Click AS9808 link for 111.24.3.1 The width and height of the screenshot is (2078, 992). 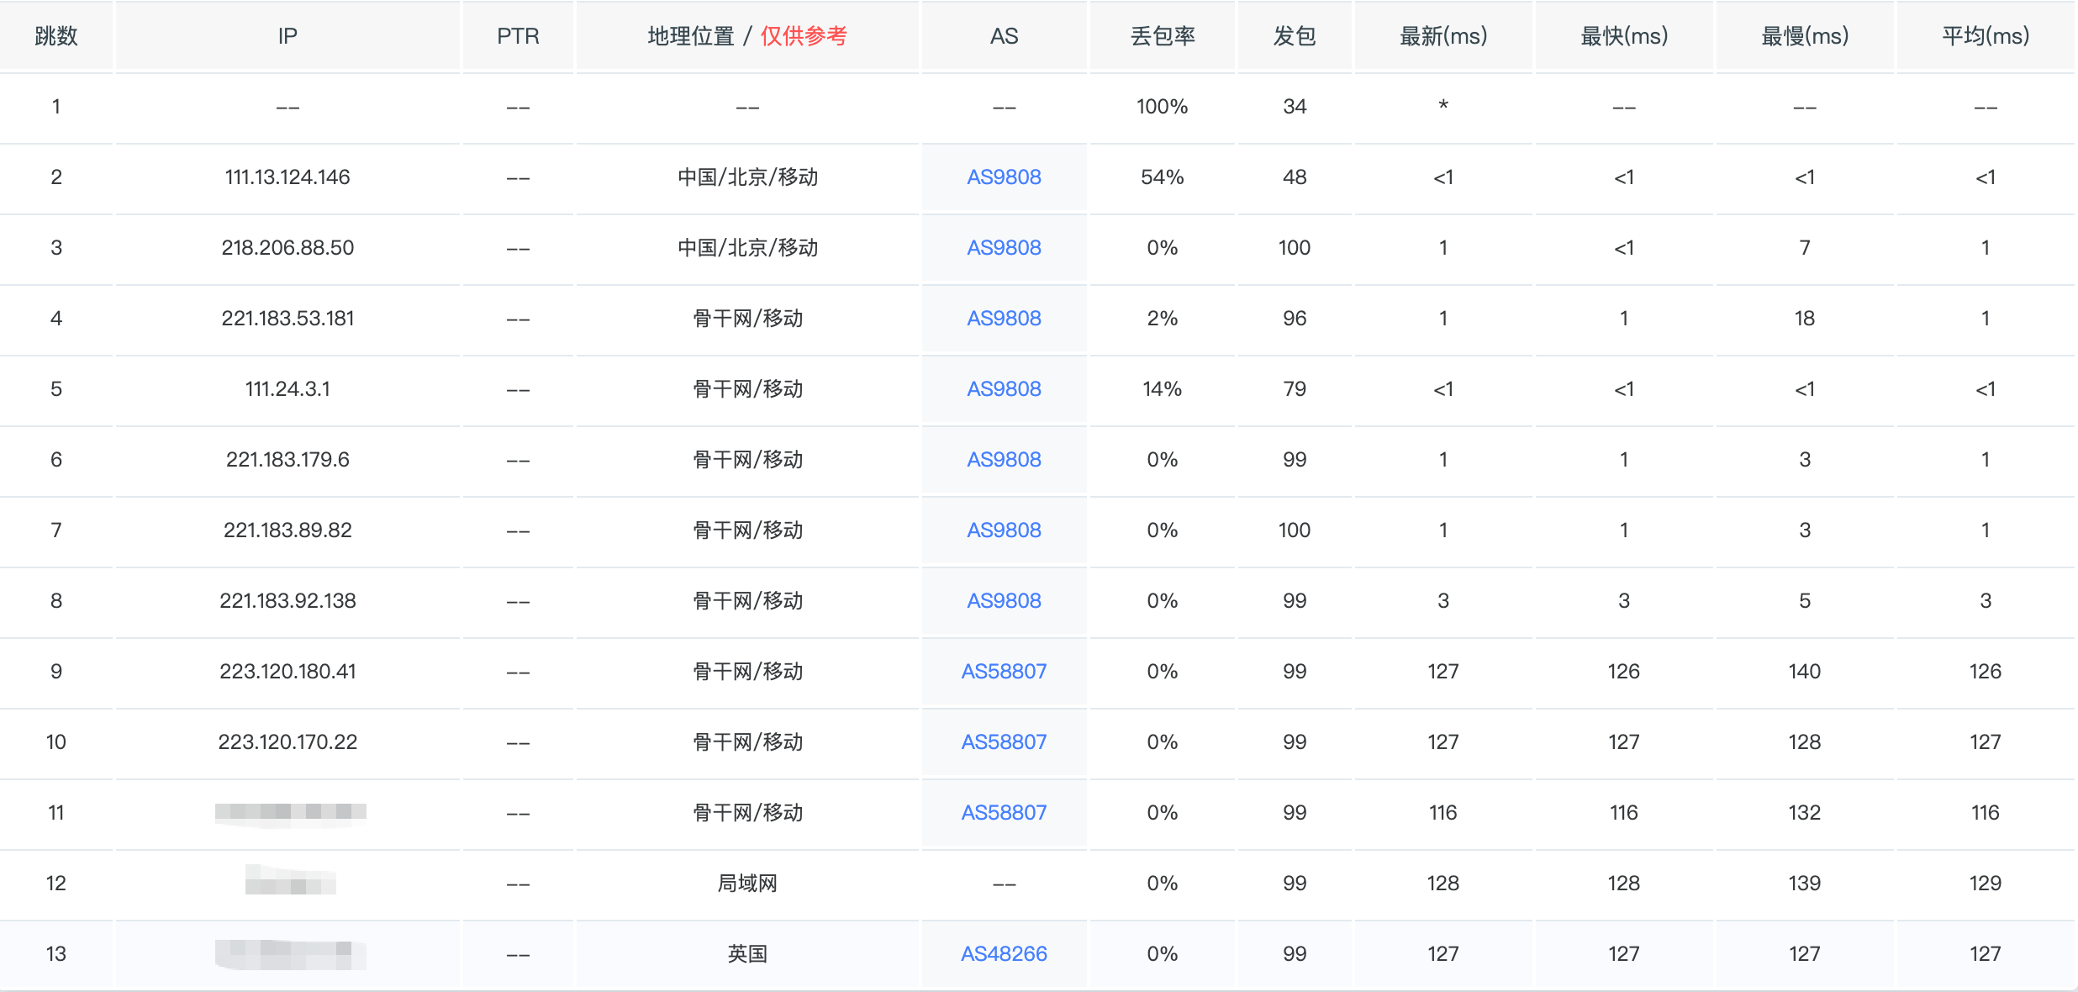click(x=1004, y=389)
